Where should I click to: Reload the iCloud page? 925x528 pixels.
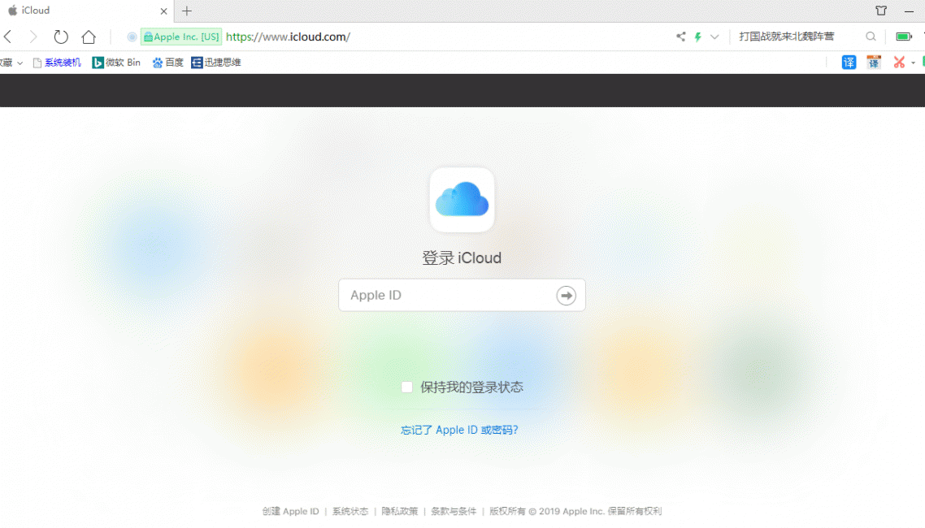61,37
